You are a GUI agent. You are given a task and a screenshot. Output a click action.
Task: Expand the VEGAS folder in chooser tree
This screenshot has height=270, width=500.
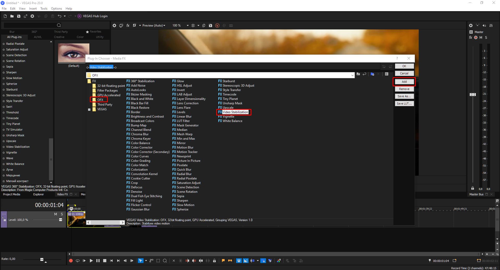tap(89, 110)
